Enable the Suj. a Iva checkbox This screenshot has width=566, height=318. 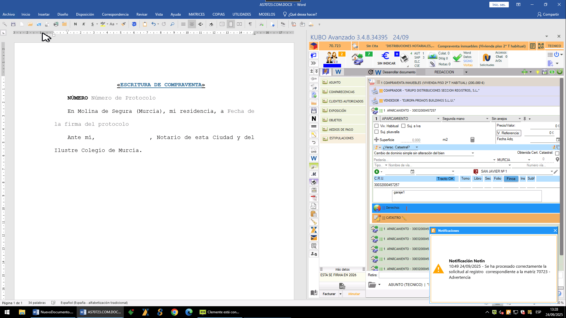403,126
